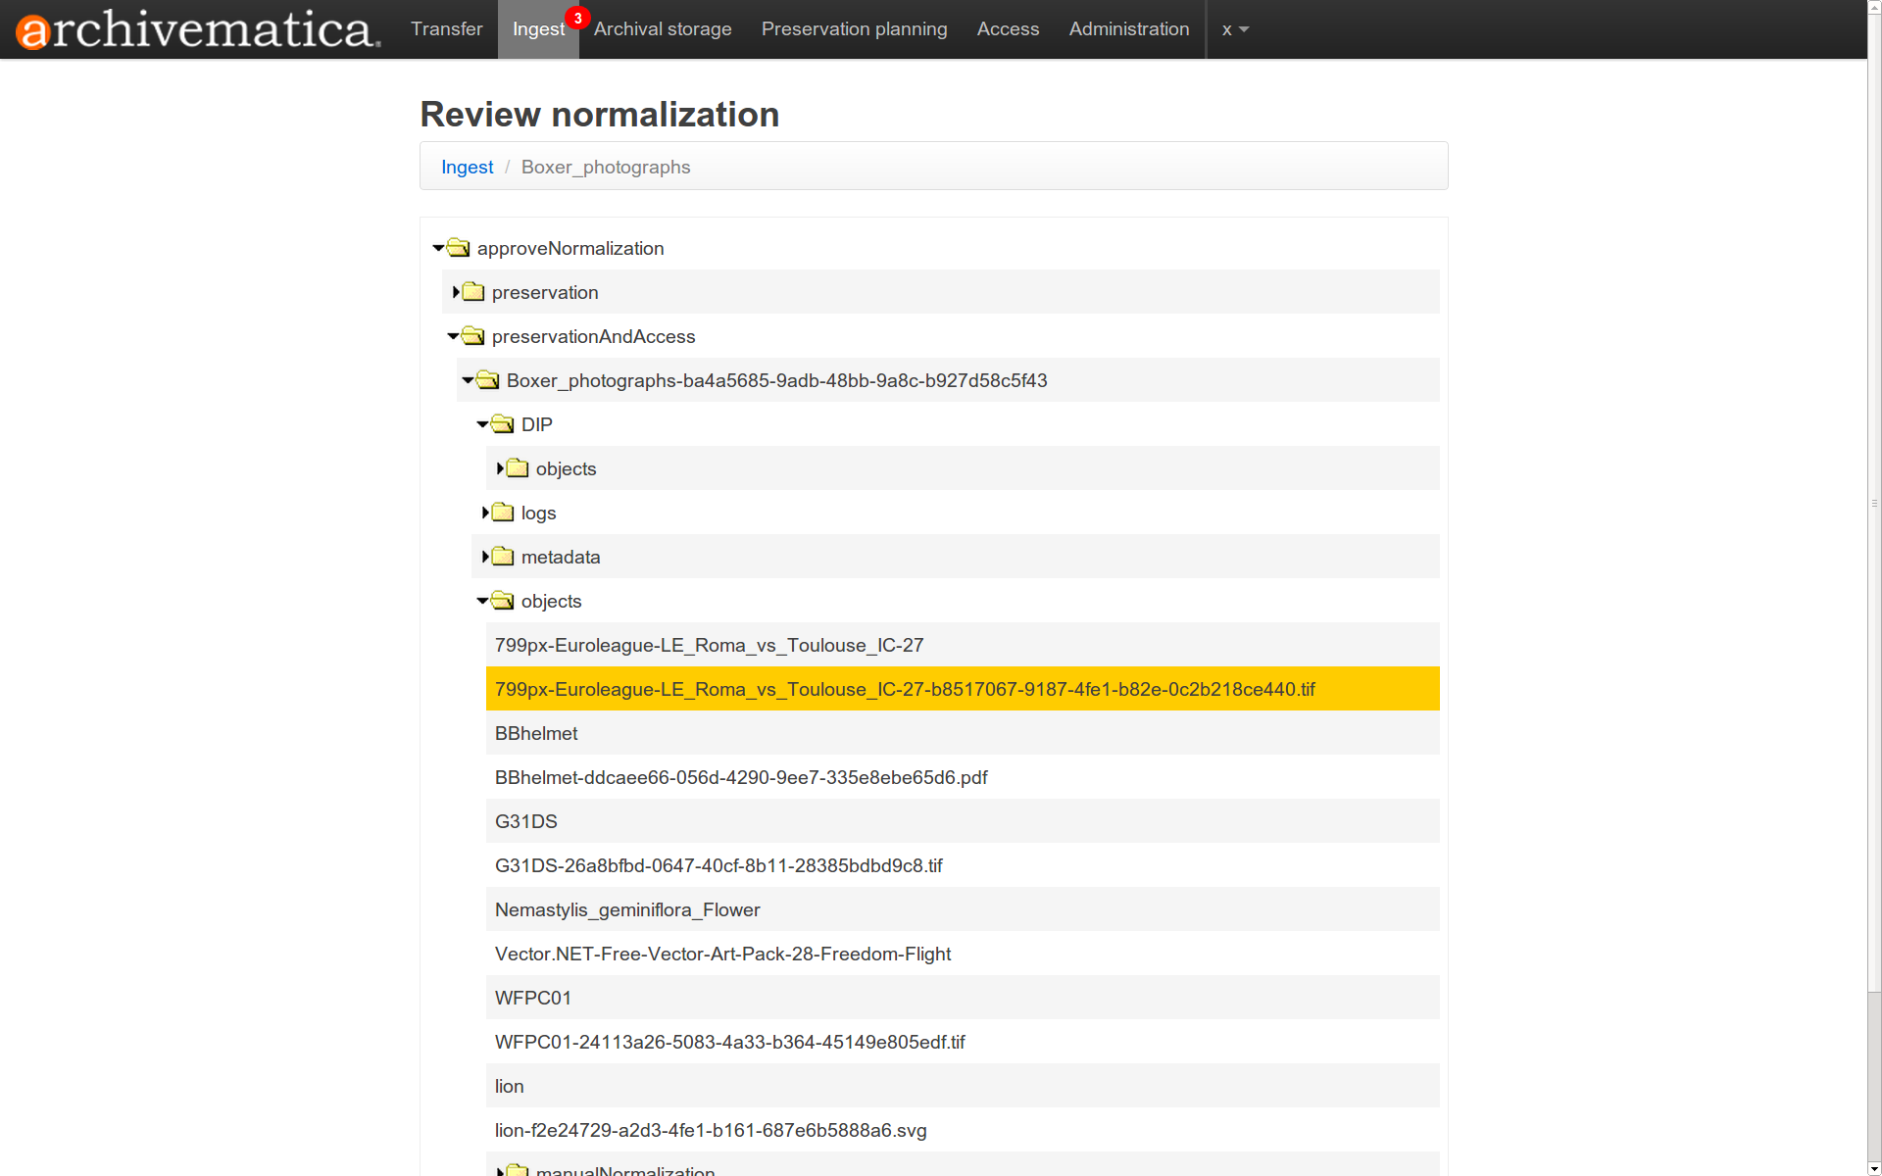This screenshot has height=1176, width=1882.
Task: Open the x dropdown in the navigation bar
Action: pyautogui.click(x=1234, y=29)
